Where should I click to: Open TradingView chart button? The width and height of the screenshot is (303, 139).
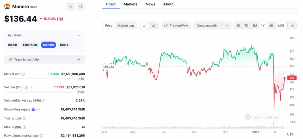[176, 26]
